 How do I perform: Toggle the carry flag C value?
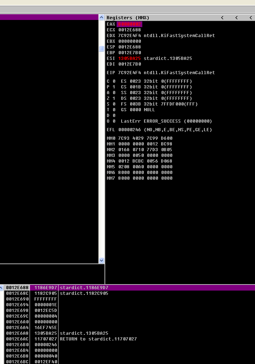(114, 81)
